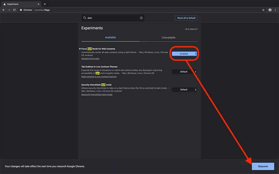Go back with the browser back arrow
The image size is (279, 174).
(4, 10)
